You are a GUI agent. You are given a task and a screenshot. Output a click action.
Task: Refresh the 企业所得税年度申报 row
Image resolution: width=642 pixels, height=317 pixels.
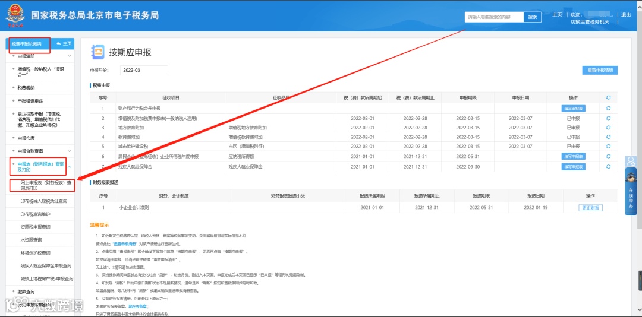click(609, 156)
